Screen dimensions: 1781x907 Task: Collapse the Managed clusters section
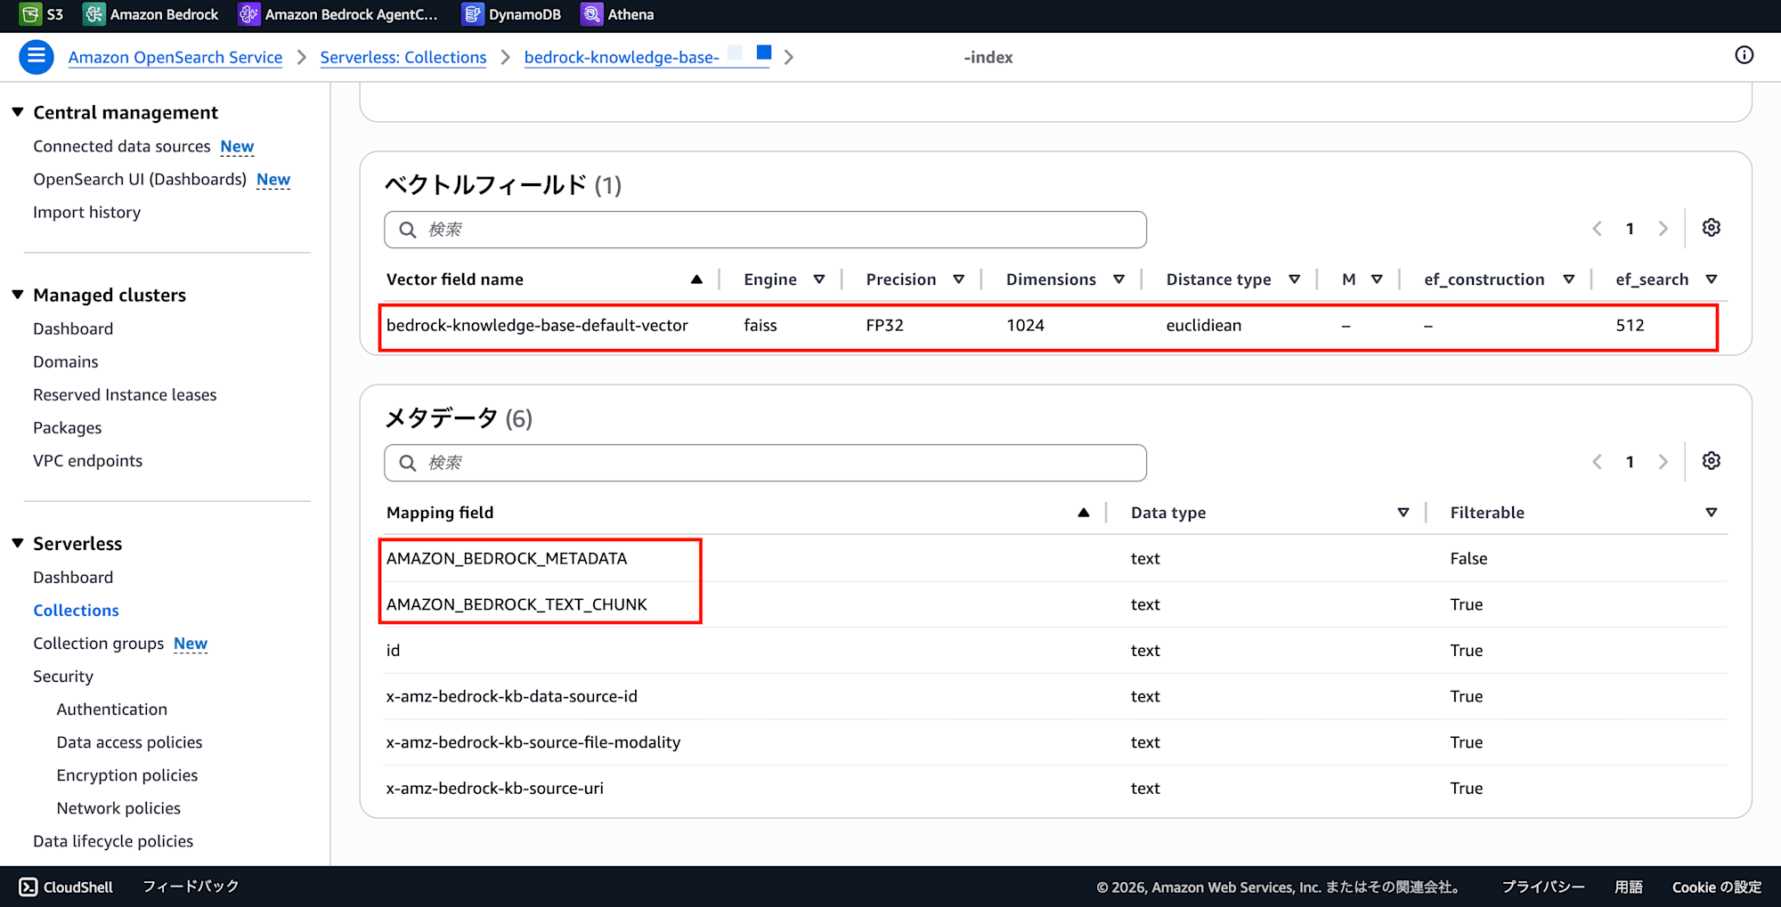pyautogui.click(x=17, y=295)
